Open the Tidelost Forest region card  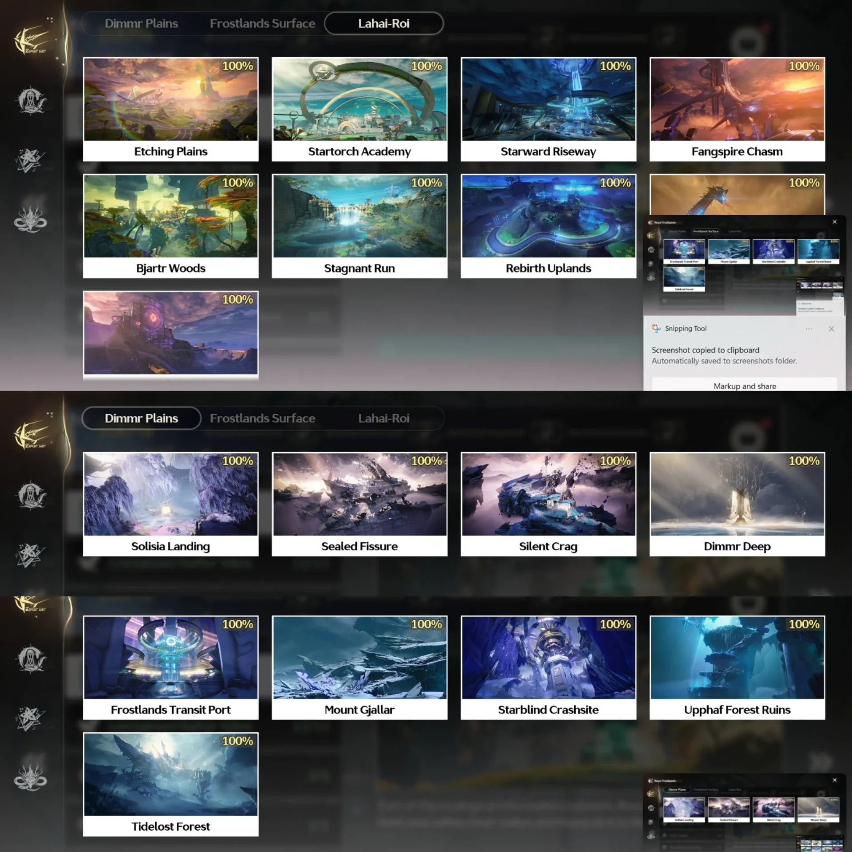click(x=171, y=784)
